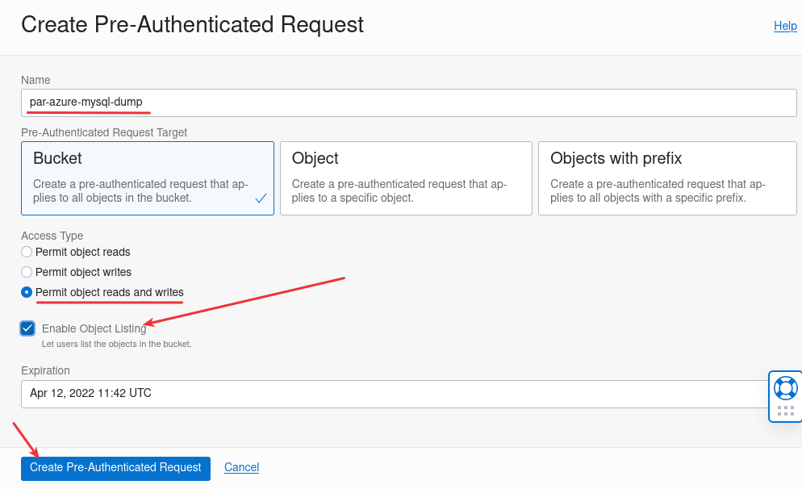
Task: Open the Help link
Action: click(785, 26)
